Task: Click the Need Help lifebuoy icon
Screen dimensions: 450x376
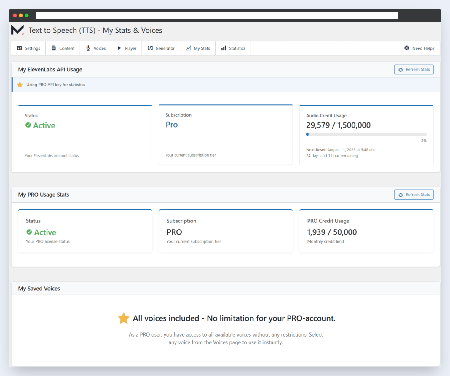Action: coord(407,48)
